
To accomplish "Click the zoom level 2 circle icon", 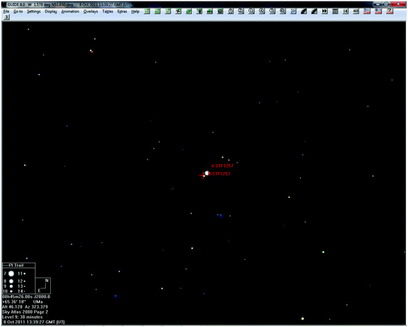I will point(241,11).
